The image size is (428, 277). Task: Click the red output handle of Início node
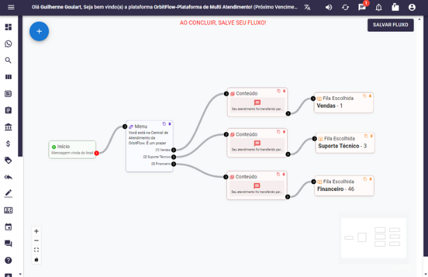coord(96,153)
